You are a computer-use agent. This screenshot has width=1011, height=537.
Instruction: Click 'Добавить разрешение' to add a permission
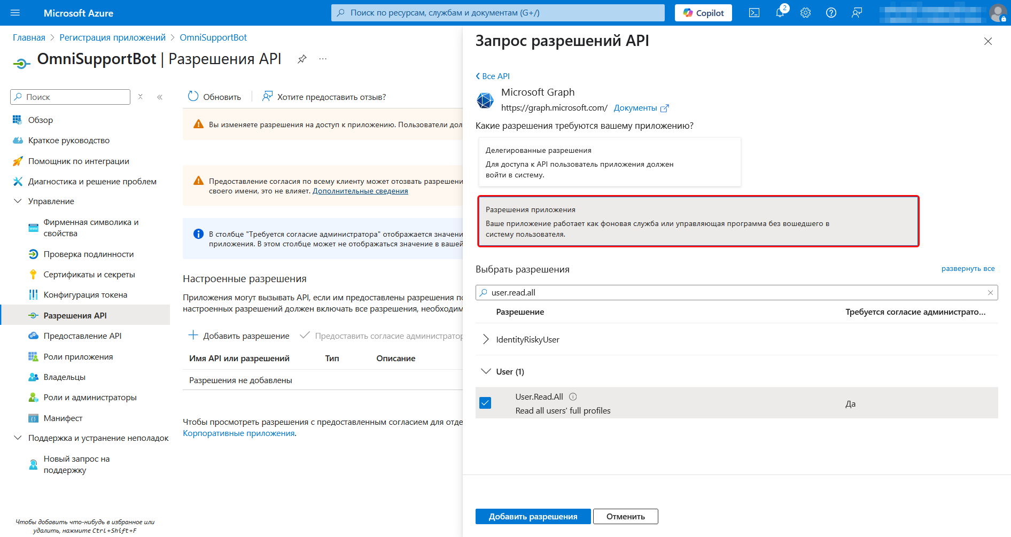239,336
